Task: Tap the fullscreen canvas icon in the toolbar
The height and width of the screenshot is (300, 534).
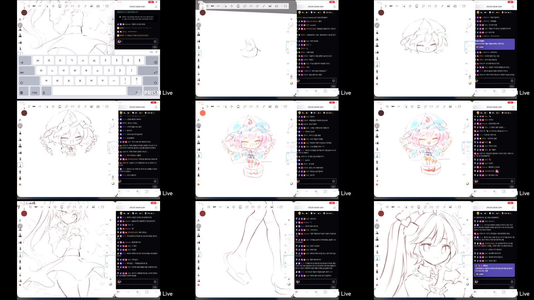Action: (107, 6)
